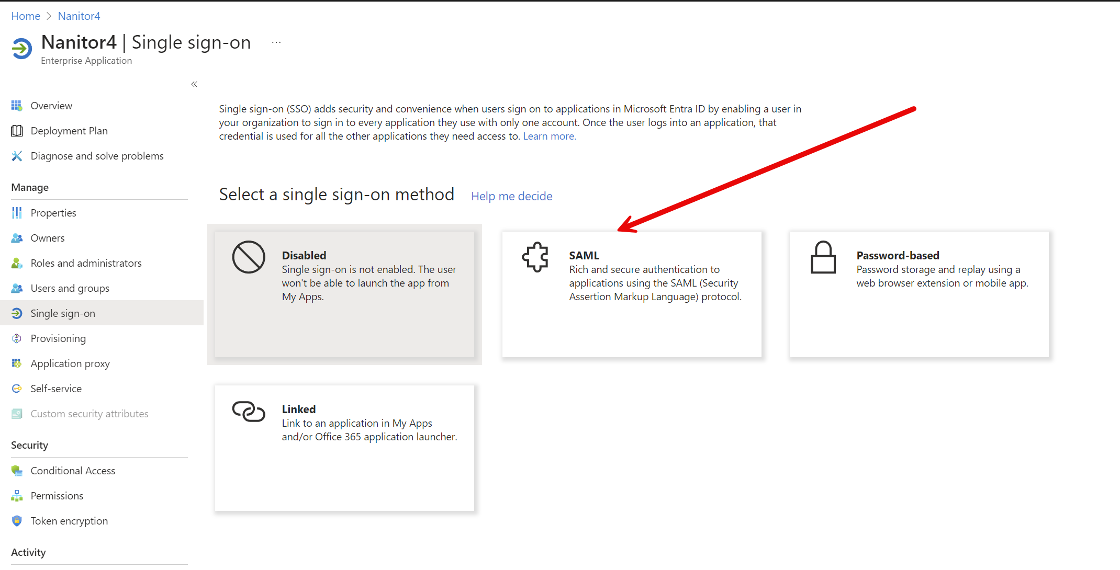Image resolution: width=1120 pixels, height=570 pixels.
Task: Go to Conditional Access page
Action: pyautogui.click(x=73, y=471)
